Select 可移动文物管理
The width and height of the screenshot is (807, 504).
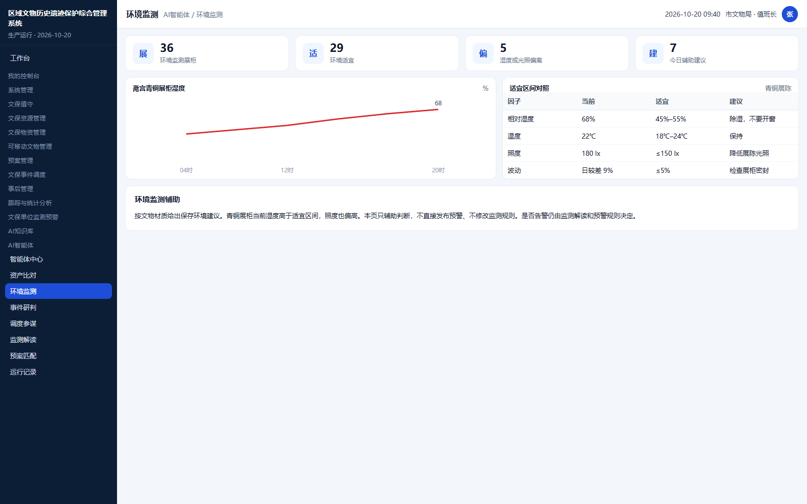(30, 147)
